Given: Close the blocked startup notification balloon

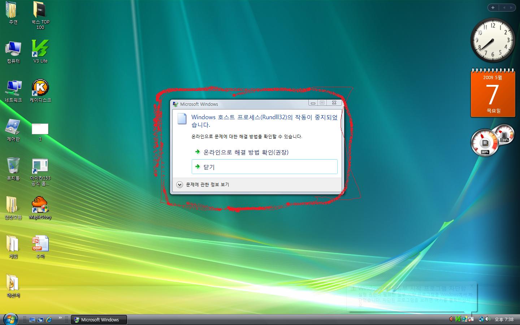Looking at the screenshot, I should 471,286.
